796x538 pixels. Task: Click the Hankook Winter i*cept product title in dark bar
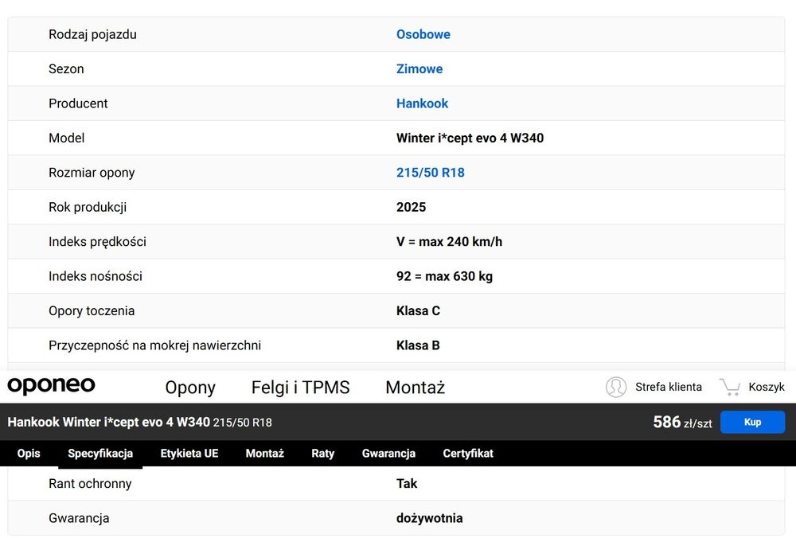pyautogui.click(x=139, y=422)
